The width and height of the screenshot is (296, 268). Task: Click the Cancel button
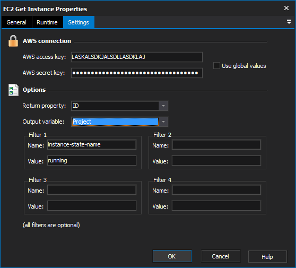(221, 256)
